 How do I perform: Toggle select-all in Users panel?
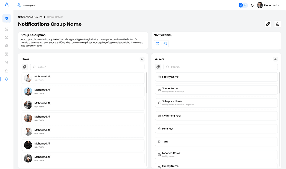[x=25, y=67]
